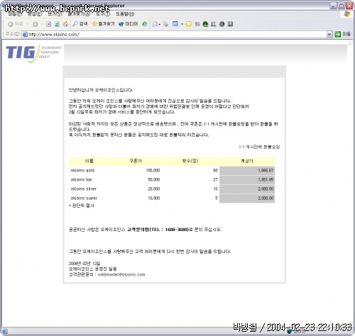
Task: Click the okjoins gold row name
Action: [x=82, y=170]
